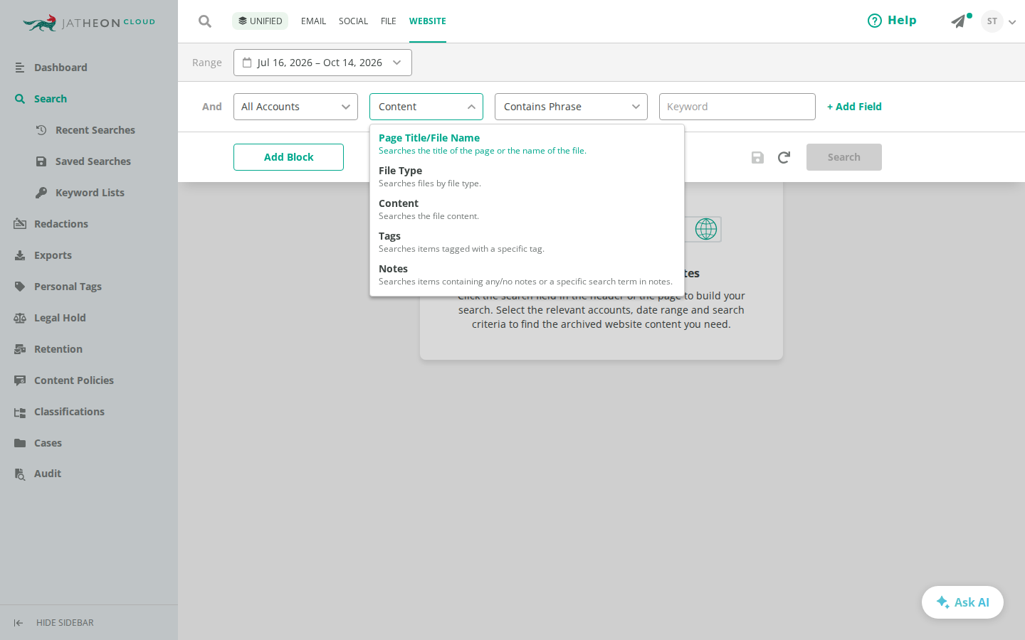
Task: Switch to the EMAIL tab
Action: pyautogui.click(x=313, y=21)
